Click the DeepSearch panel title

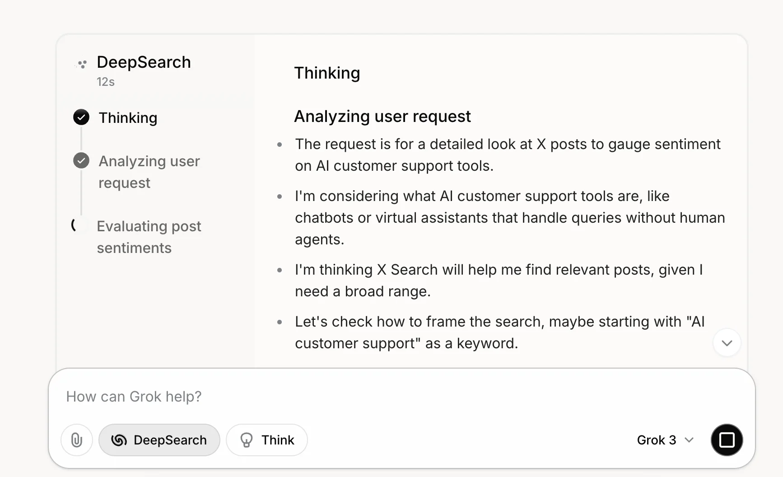pyautogui.click(x=144, y=62)
